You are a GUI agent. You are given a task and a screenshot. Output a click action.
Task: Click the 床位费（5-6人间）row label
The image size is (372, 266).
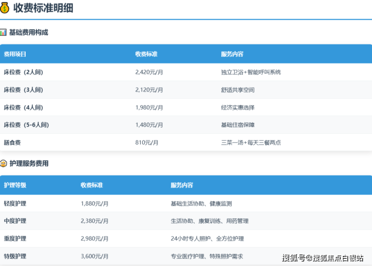[26, 125]
